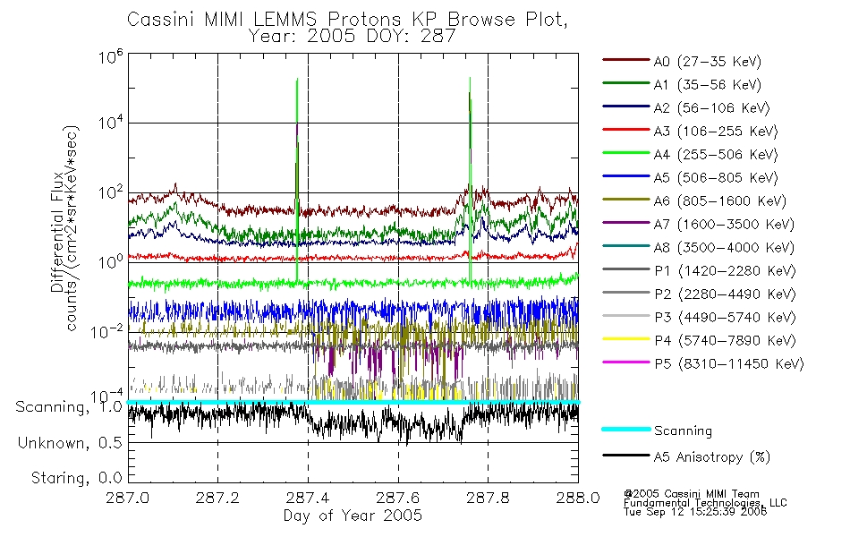Click the olive A6 legend line

(625, 200)
